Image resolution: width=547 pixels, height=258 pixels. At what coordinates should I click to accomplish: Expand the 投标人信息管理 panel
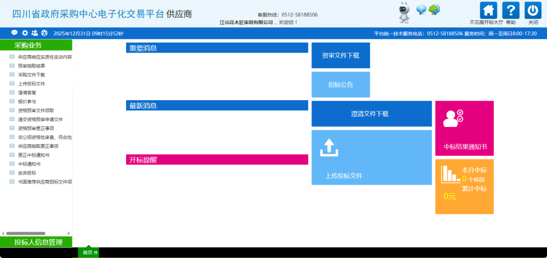click(x=36, y=242)
